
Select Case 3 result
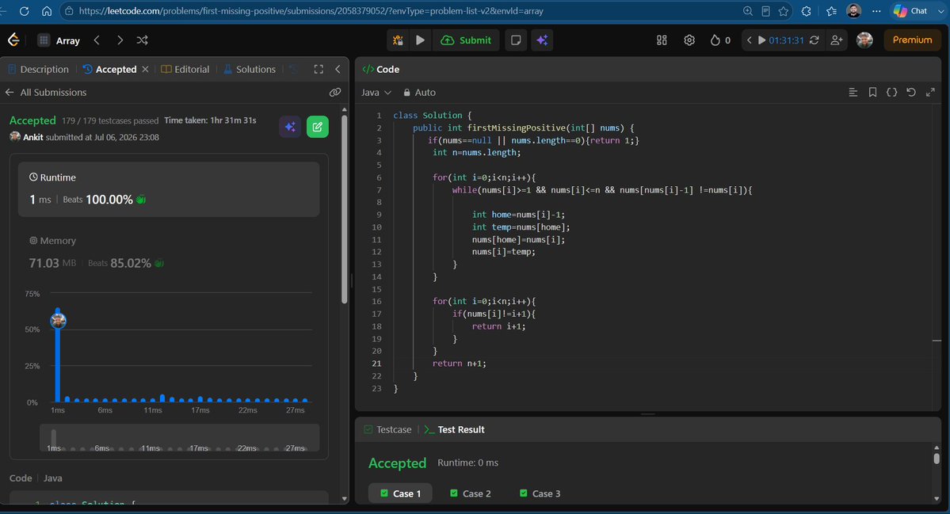point(540,493)
